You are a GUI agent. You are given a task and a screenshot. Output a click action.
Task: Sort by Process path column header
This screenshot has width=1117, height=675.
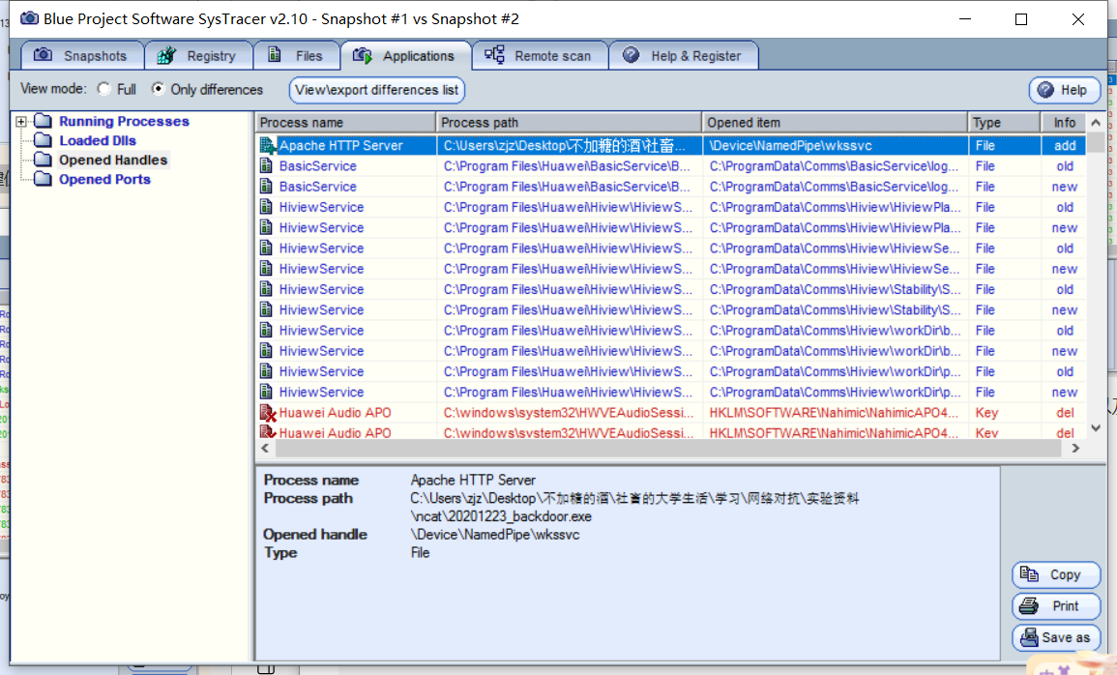[x=569, y=123]
